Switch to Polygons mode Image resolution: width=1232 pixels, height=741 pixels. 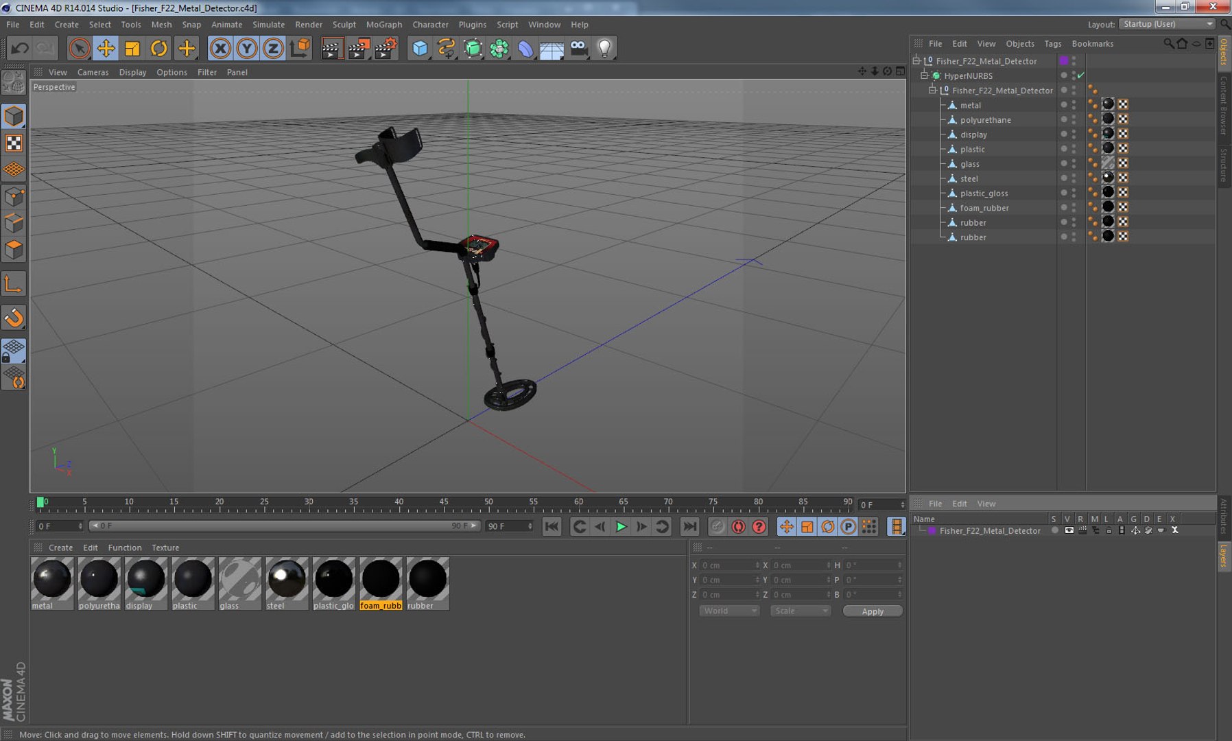click(x=14, y=250)
